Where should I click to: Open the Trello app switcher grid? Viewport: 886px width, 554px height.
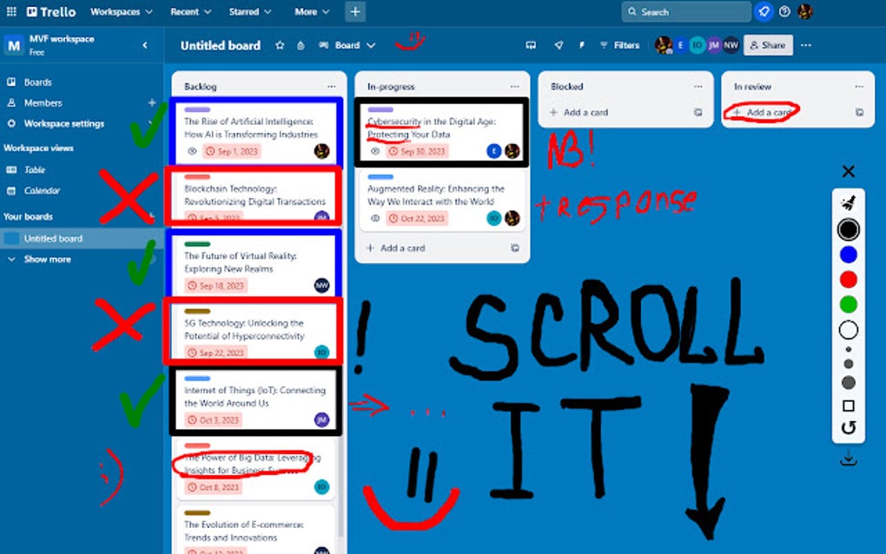(x=11, y=11)
